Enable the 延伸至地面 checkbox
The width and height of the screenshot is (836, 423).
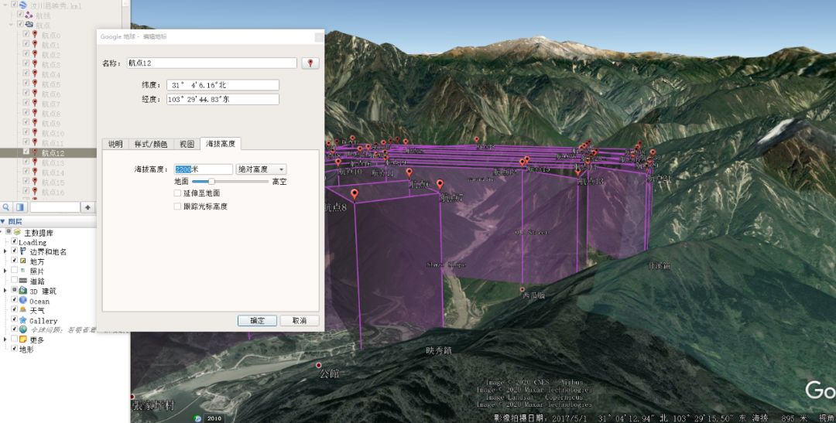178,193
